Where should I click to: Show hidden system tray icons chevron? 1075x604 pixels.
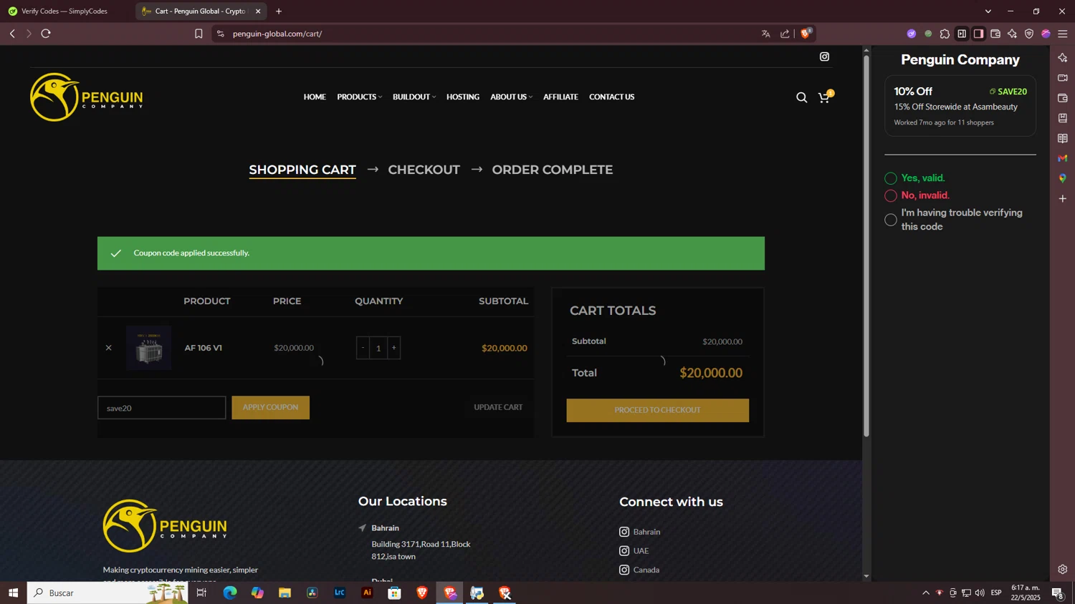click(925, 593)
